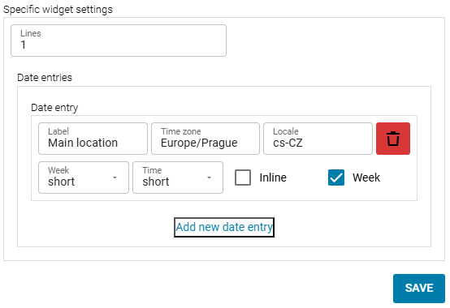Edit the Lines input field
Viewport: 450px width, 308px height.
click(x=119, y=41)
